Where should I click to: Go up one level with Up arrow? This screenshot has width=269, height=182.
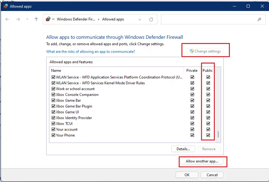(36, 19)
